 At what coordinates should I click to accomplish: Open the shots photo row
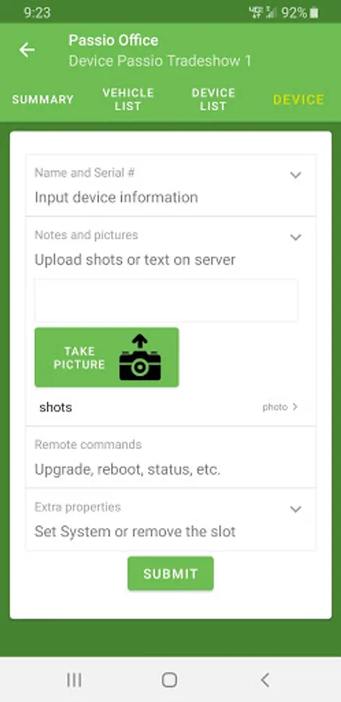(x=170, y=407)
